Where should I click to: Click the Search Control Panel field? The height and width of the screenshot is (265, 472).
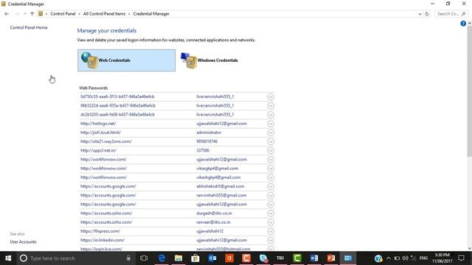click(451, 14)
